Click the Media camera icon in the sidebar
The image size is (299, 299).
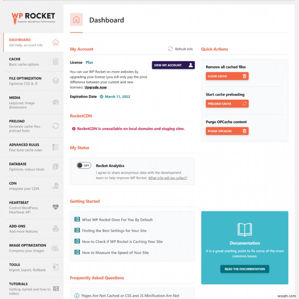tap(56, 102)
